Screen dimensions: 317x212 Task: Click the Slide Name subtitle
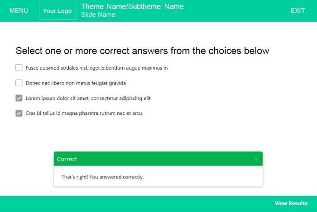pyautogui.click(x=98, y=15)
